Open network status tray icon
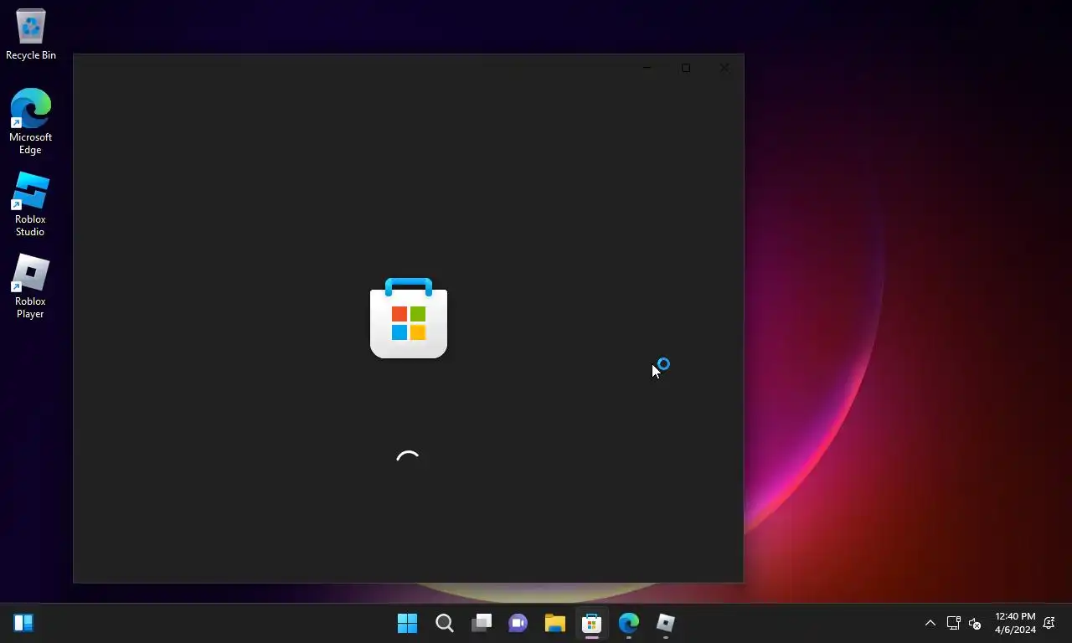 tap(953, 623)
